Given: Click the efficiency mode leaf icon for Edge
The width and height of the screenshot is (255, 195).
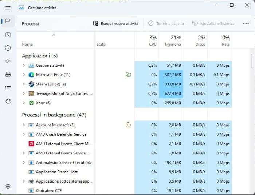Looking at the screenshot, I should tap(128, 75).
